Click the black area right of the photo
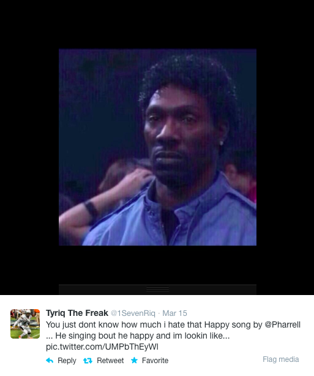314x376 pixels. tap(285, 147)
